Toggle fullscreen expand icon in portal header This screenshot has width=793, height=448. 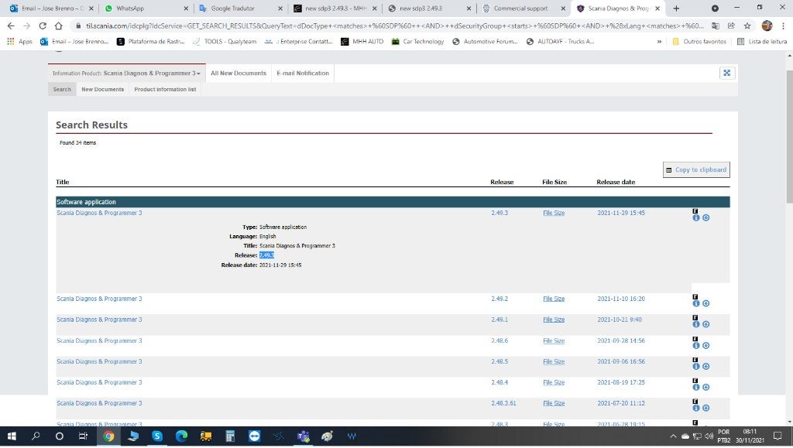pos(726,73)
